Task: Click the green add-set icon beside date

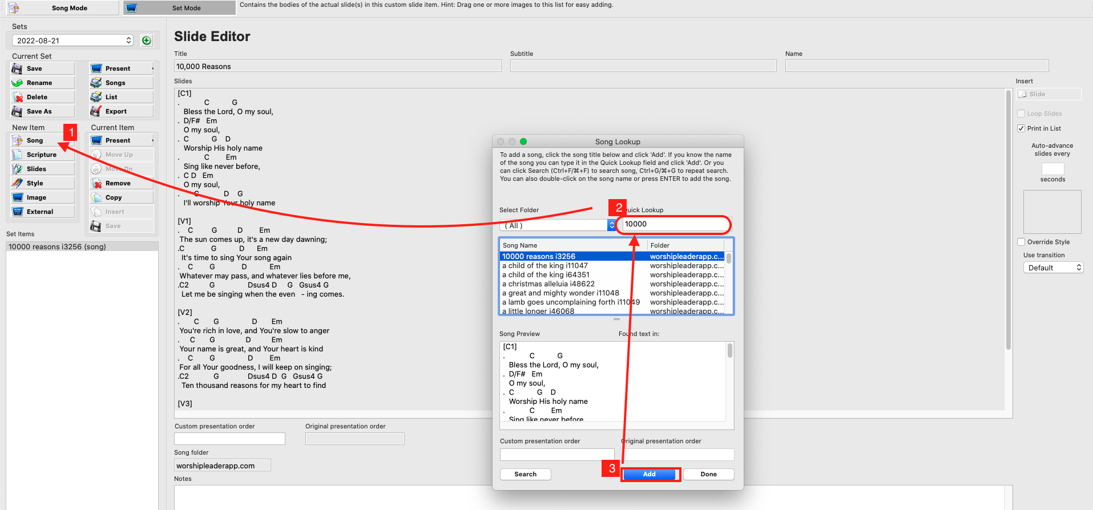Action: pyautogui.click(x=147, y=41)
